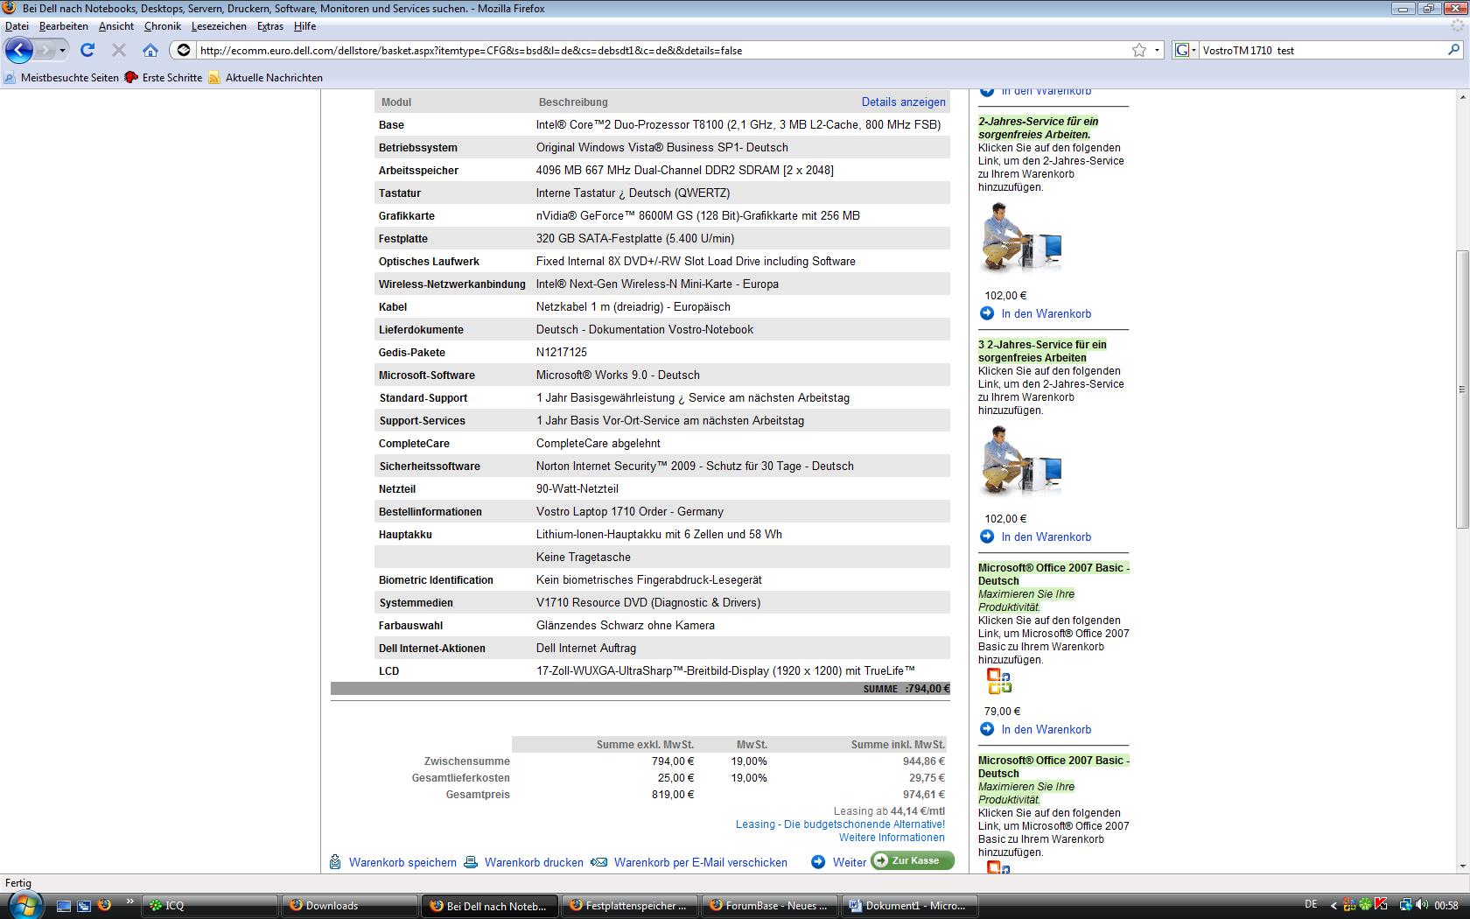Viewport: 1470px width, 919px height.
Task: Click Warenkorb drucken link
Action: [534, 862]
